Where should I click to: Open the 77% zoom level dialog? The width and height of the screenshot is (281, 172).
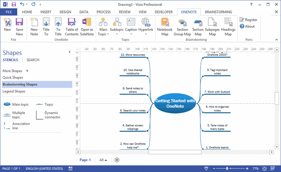pos(255,168)
